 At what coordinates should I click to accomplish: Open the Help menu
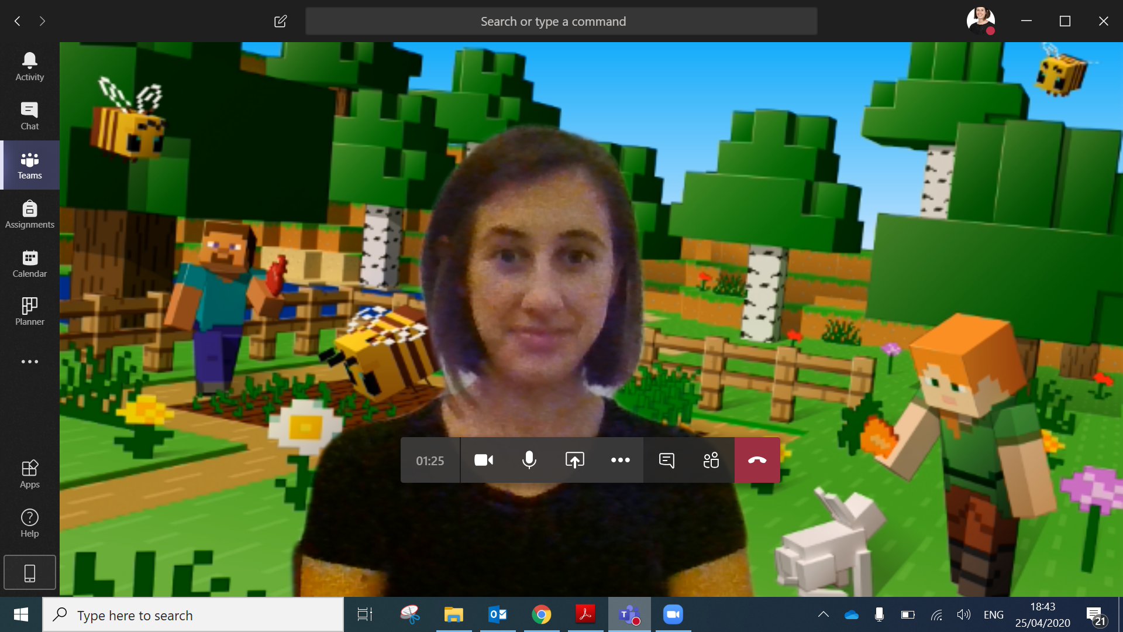click(x=30, y=523)
